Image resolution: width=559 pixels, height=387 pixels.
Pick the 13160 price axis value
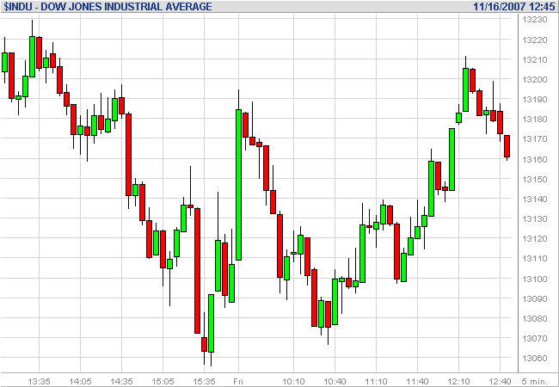click(534, 159)
